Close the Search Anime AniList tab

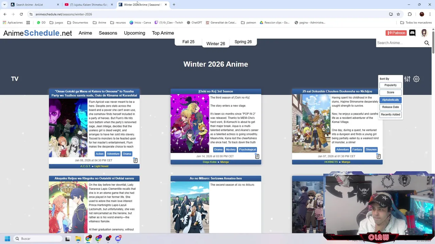(x=58, y=5)
